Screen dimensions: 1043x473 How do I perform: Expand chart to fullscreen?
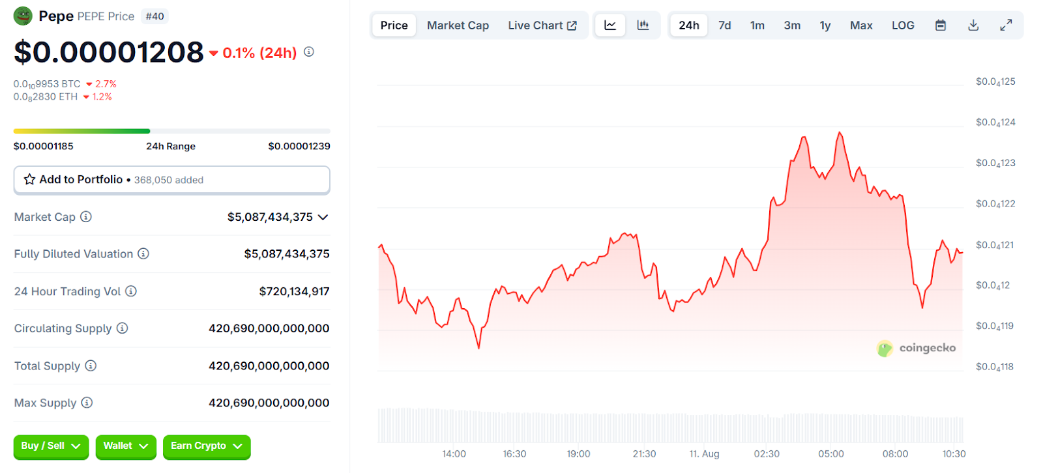[x=1006, y=25]
